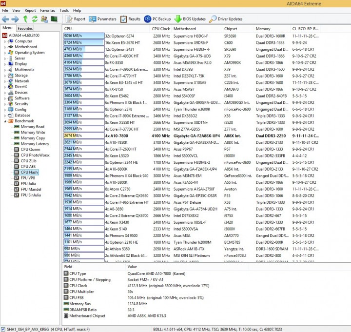
Task: Select the DirectX tree item
Action: (x=21, y=87)
